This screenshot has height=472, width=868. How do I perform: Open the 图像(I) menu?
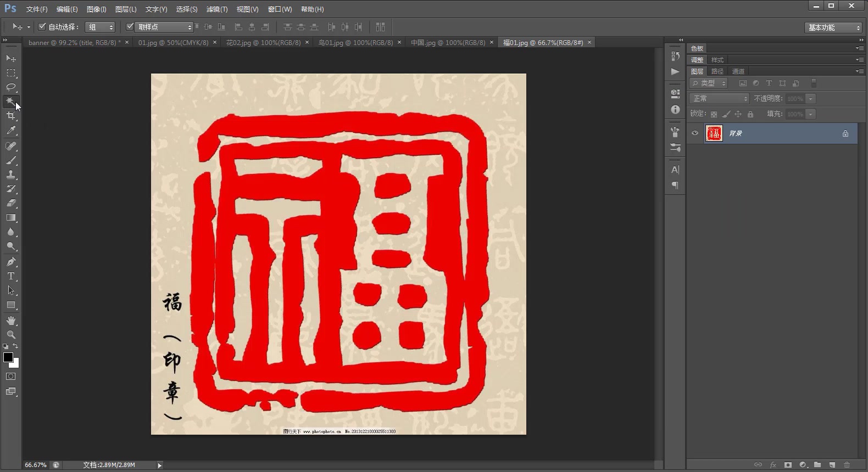[96, 9]
